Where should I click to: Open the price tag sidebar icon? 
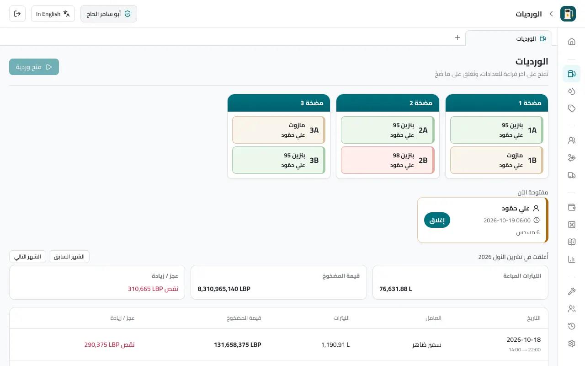[571, 108]
